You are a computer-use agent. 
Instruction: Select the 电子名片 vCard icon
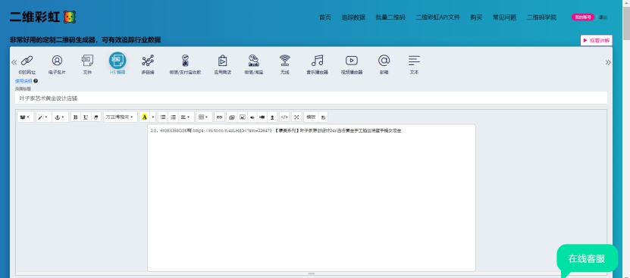57,61
